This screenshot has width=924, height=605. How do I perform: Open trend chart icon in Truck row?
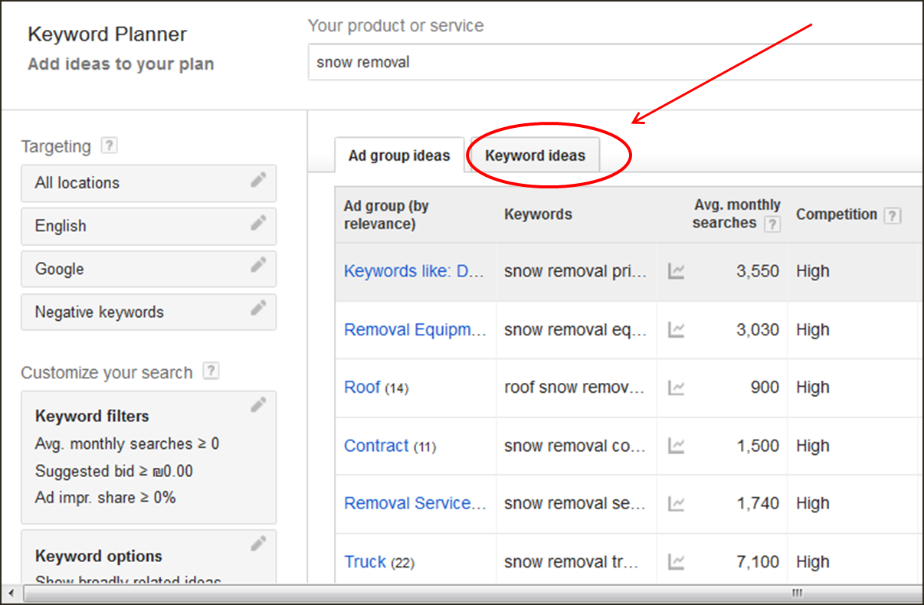click(x=676, y=562)
